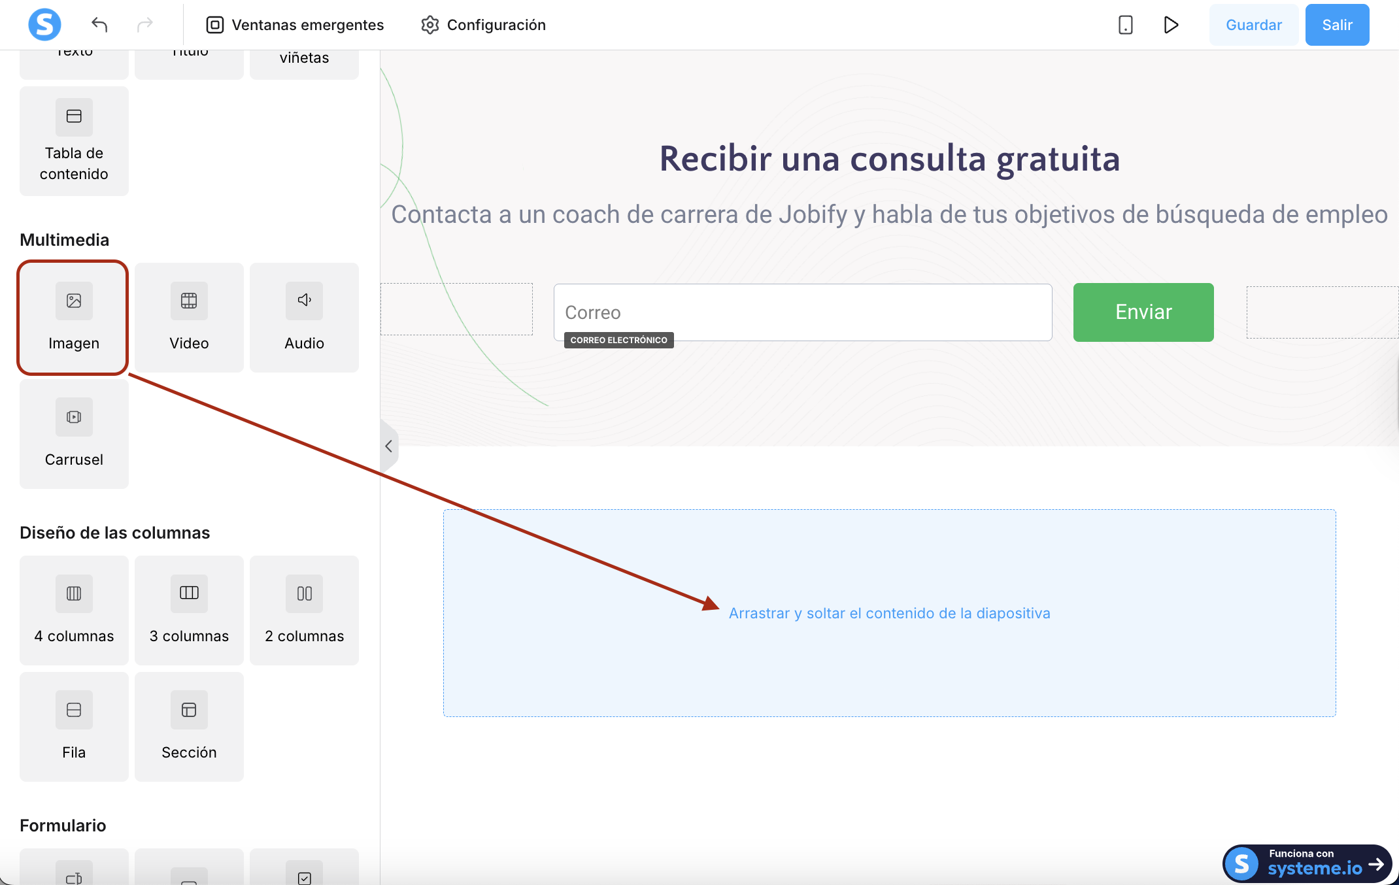Select the Video element block
Image resolution: width=1399 pixels, height=885 pixels.
point(189,318)
